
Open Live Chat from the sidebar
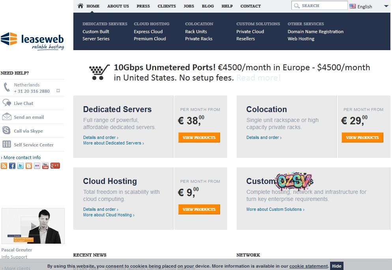24,103
